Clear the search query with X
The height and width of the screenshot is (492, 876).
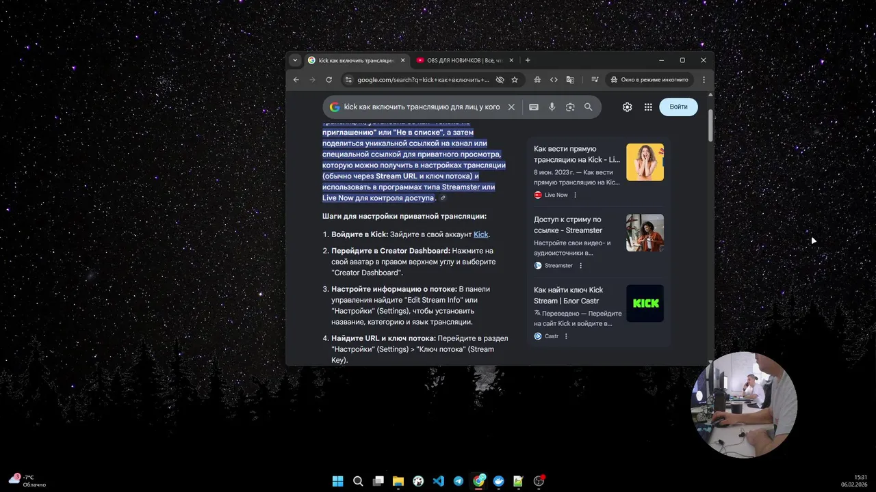[x=511, y=107]
